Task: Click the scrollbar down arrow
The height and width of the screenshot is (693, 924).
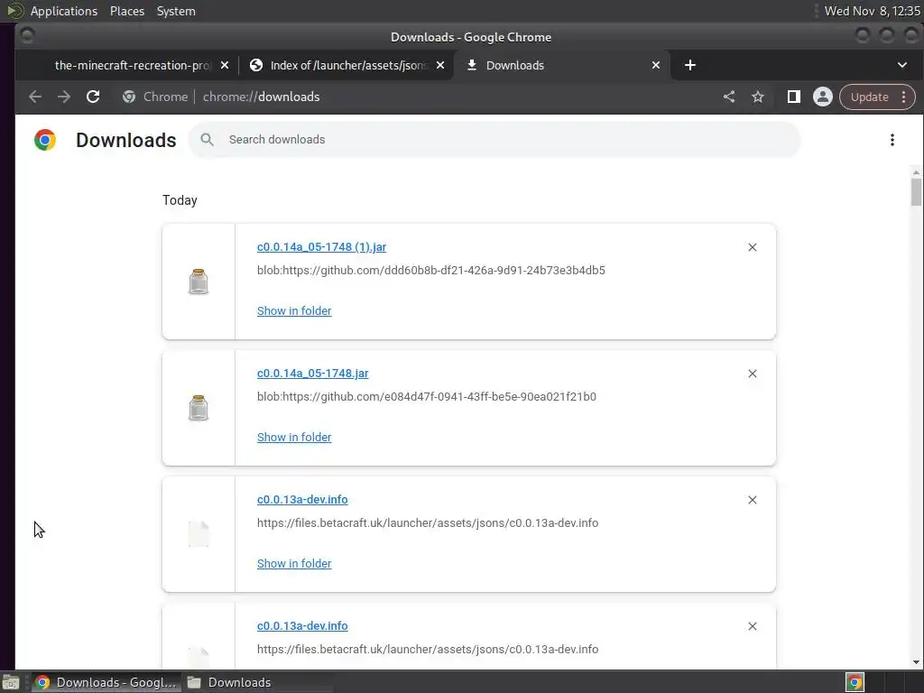Action: pos(916,662)
